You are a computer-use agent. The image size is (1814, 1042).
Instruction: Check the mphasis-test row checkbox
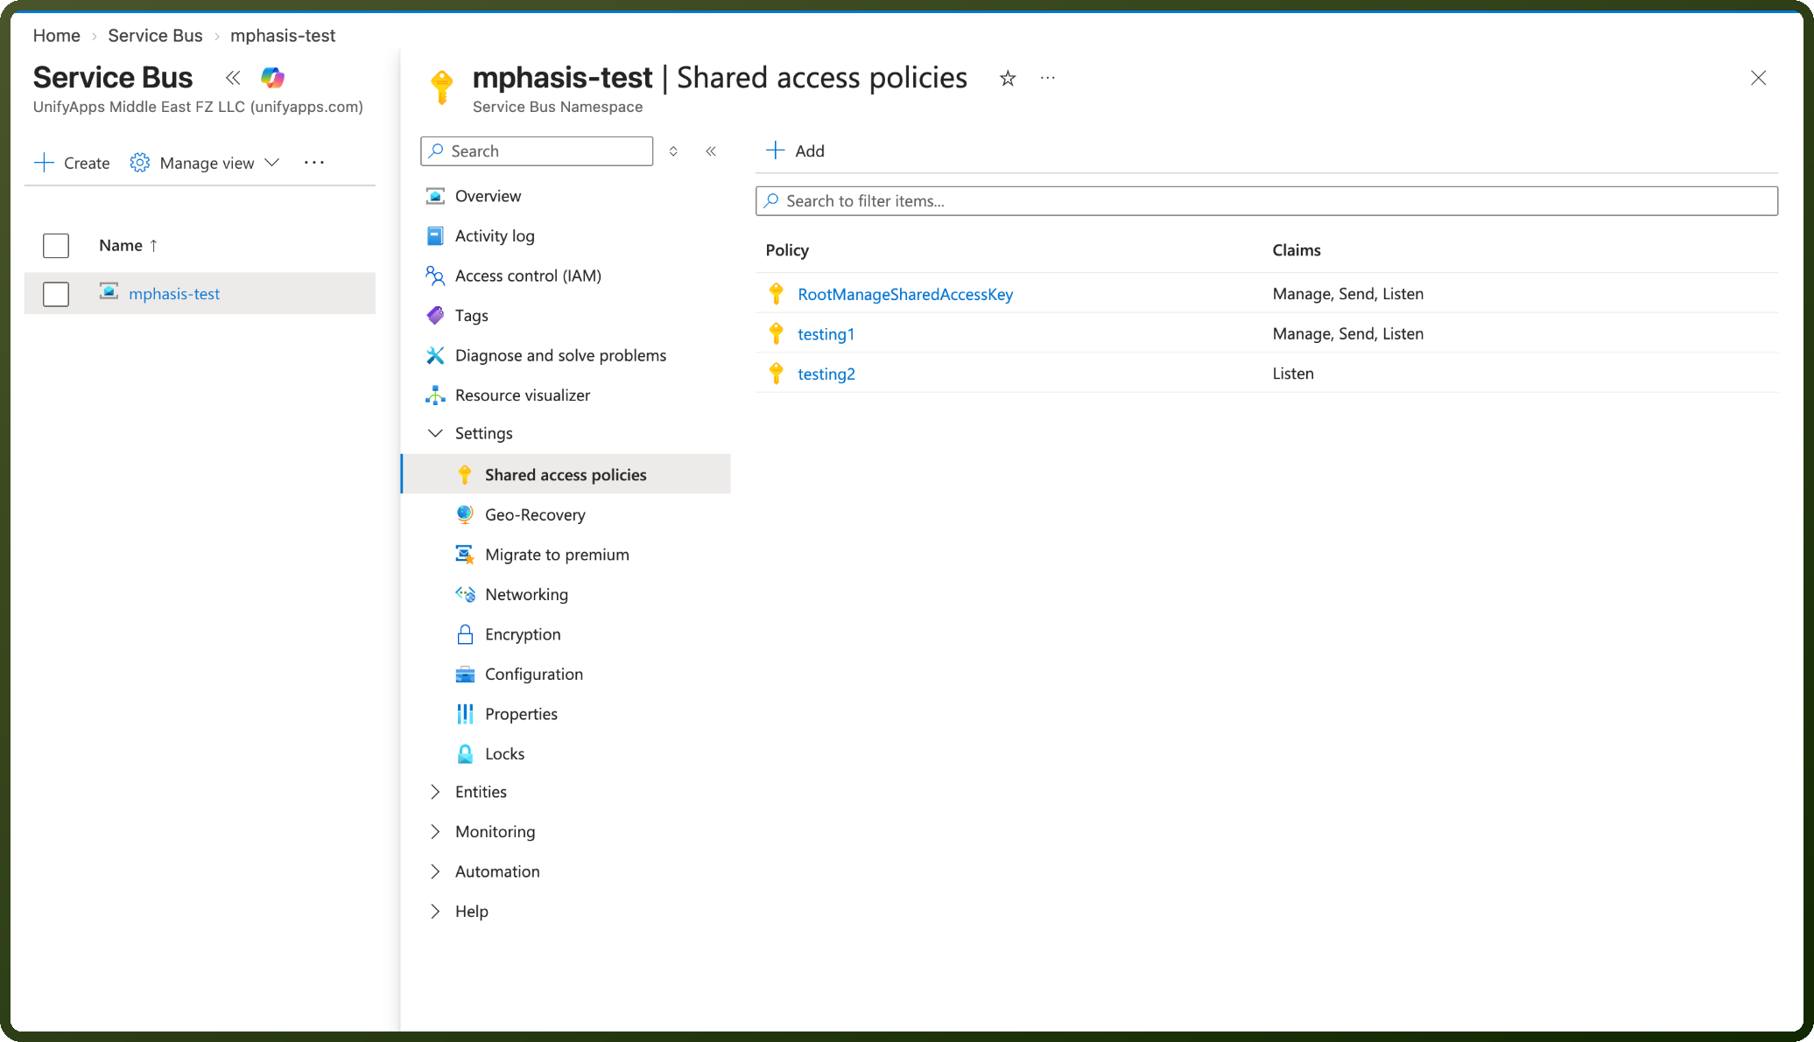pos(56,294)
